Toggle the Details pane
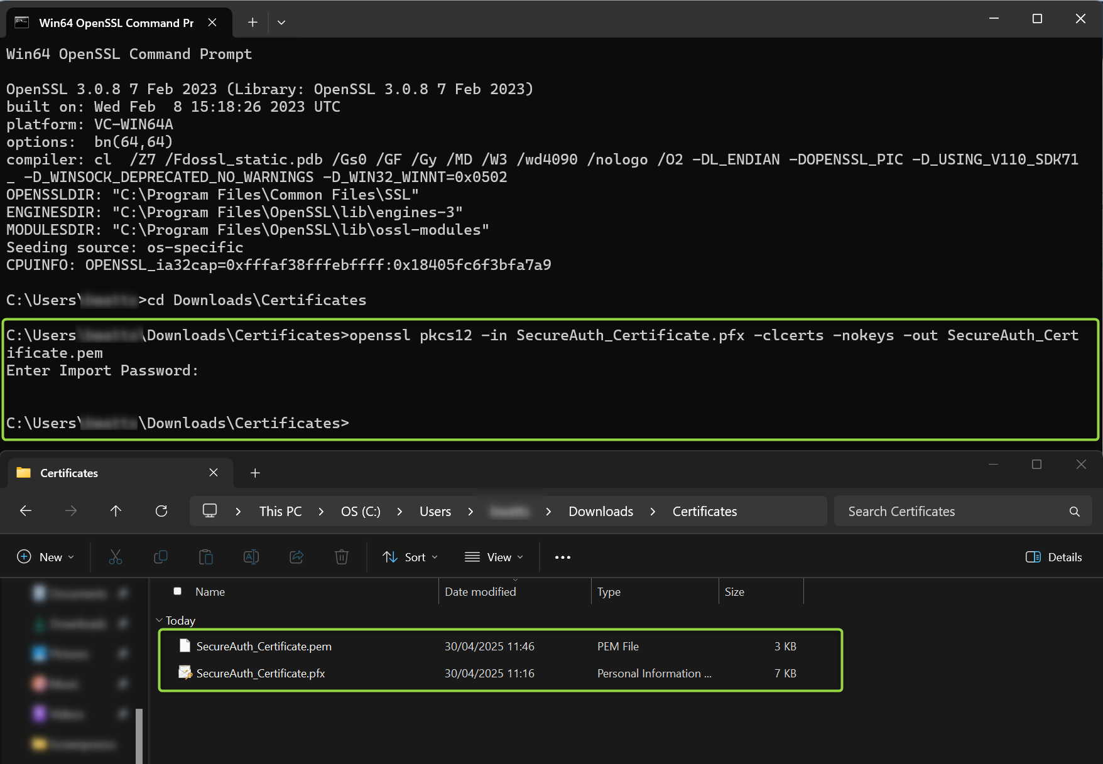Viewport: 1103px width, 764px height. pos(1053,557)
